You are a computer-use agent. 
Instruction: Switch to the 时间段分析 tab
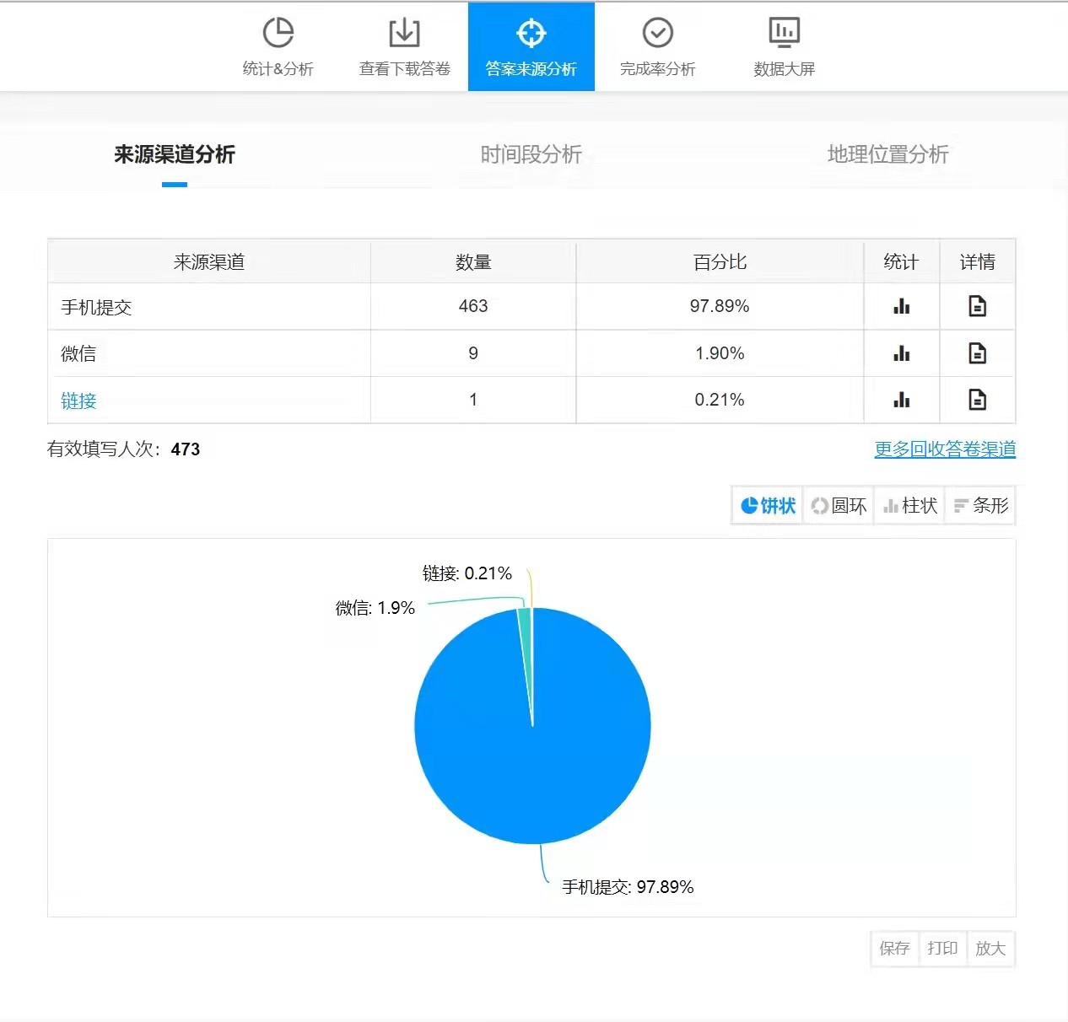click(531, 154)
